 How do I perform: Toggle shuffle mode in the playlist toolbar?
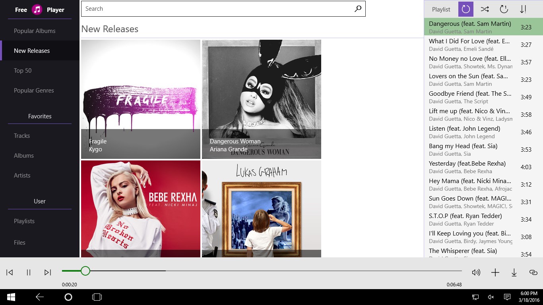(x=485, y=9)
